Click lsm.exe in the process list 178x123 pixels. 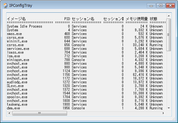(13, 56)
